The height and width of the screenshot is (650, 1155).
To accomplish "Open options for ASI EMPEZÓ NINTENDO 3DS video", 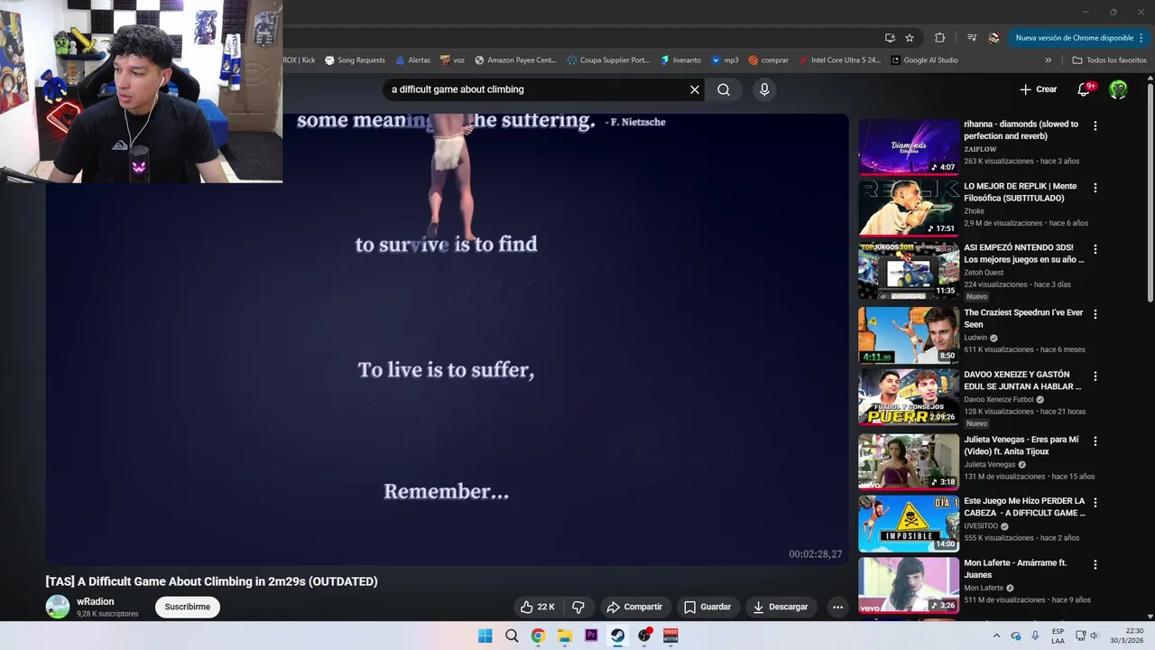I will coord(1095,249).
